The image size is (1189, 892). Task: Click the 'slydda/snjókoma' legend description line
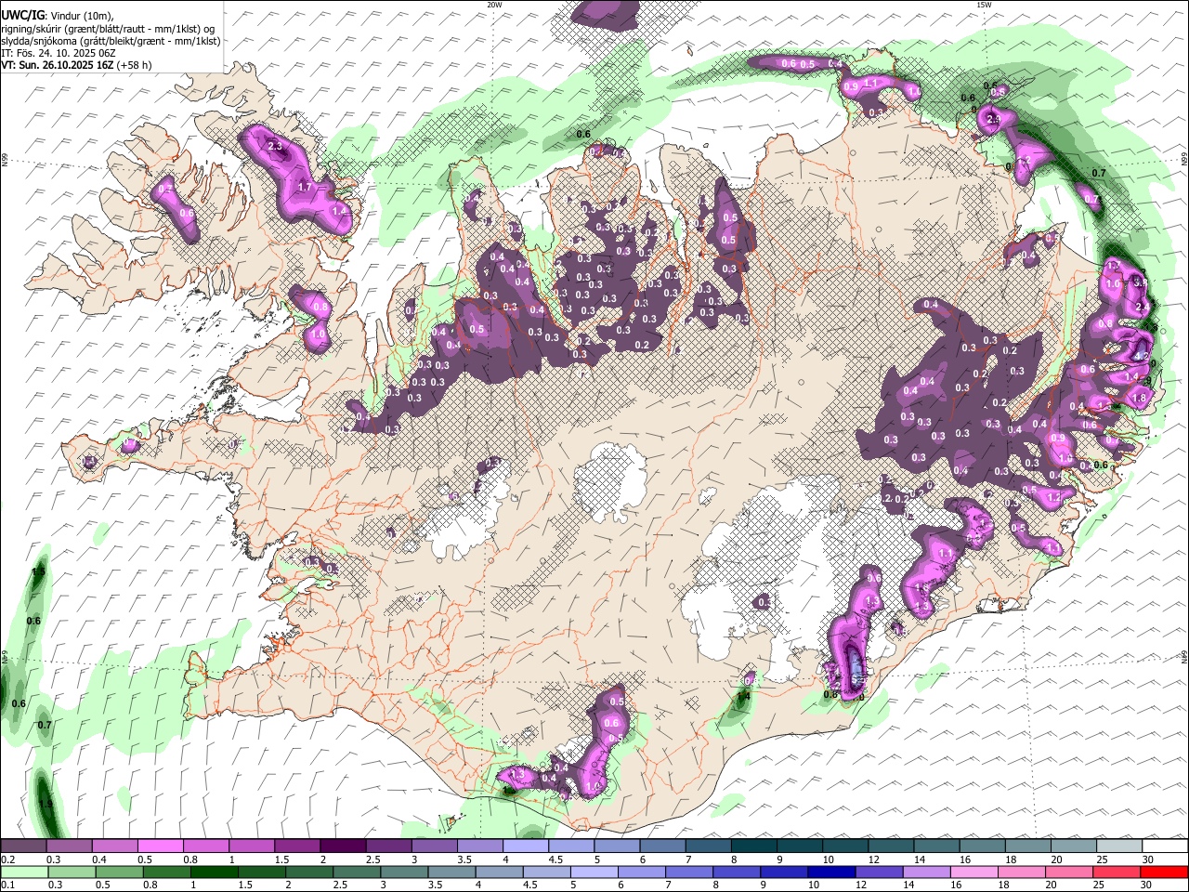(x=111, y=41)
